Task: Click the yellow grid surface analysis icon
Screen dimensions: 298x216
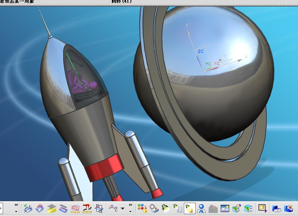Action: 51,208
